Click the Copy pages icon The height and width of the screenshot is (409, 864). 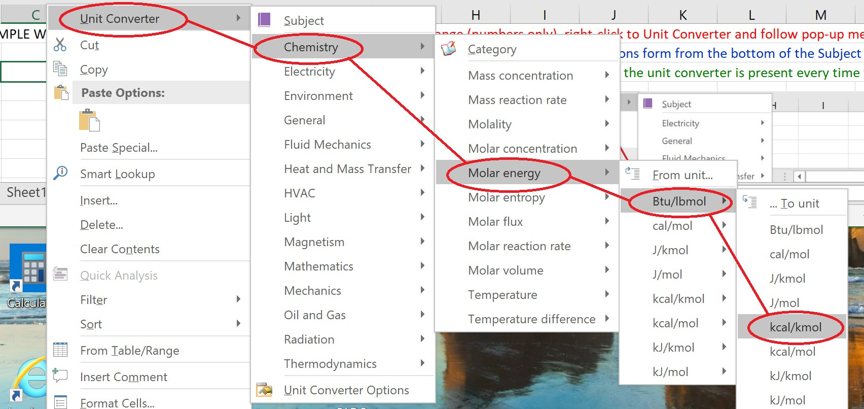(60, 69)
